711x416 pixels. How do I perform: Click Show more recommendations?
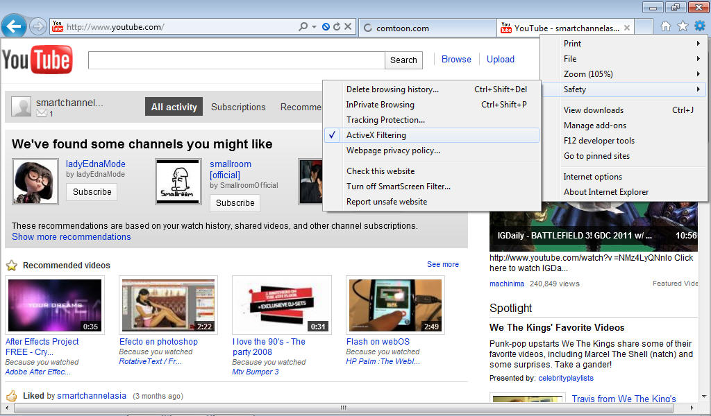point(72,236)
